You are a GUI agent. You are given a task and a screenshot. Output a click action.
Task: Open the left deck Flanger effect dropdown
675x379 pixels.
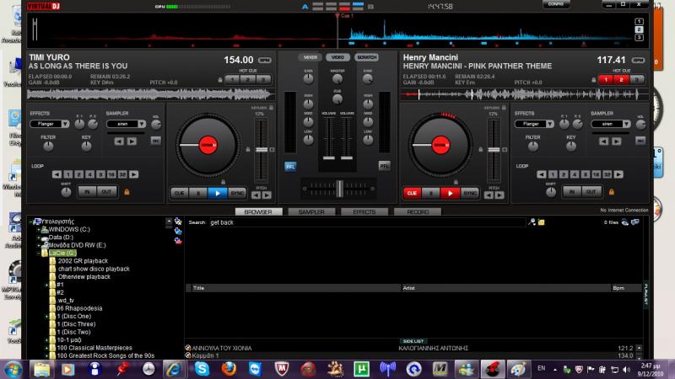(65, 124)
